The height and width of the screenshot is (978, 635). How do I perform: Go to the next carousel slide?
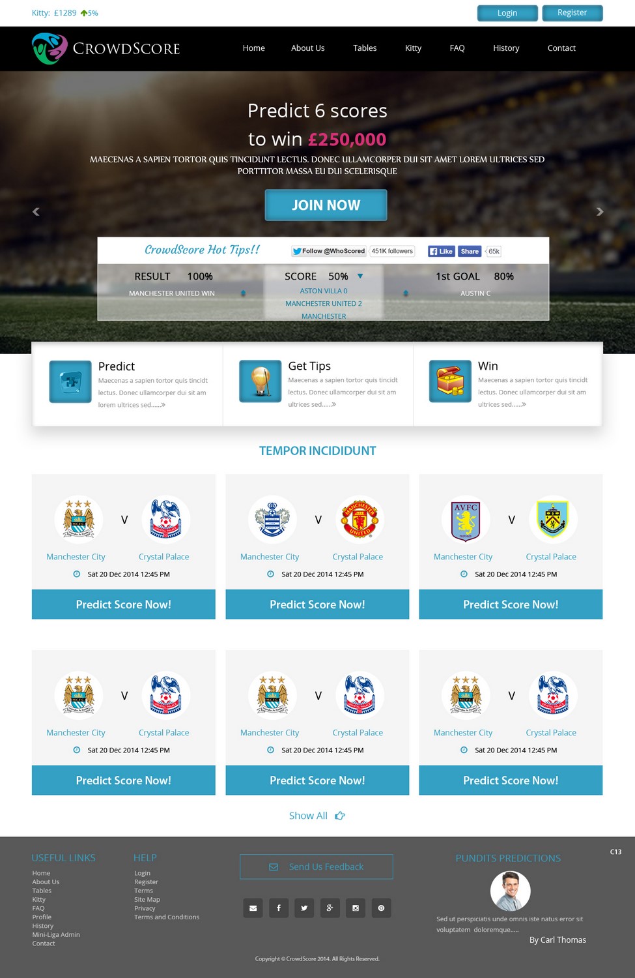click(x=600, y=211)
